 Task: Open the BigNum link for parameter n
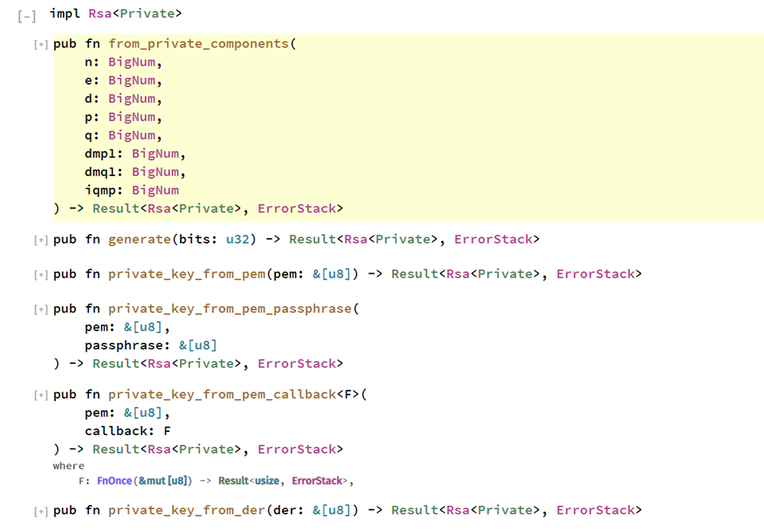[x=133, y=62]
